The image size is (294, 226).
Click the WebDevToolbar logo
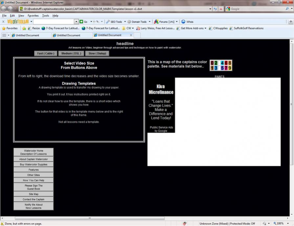(x=18, y=22)
